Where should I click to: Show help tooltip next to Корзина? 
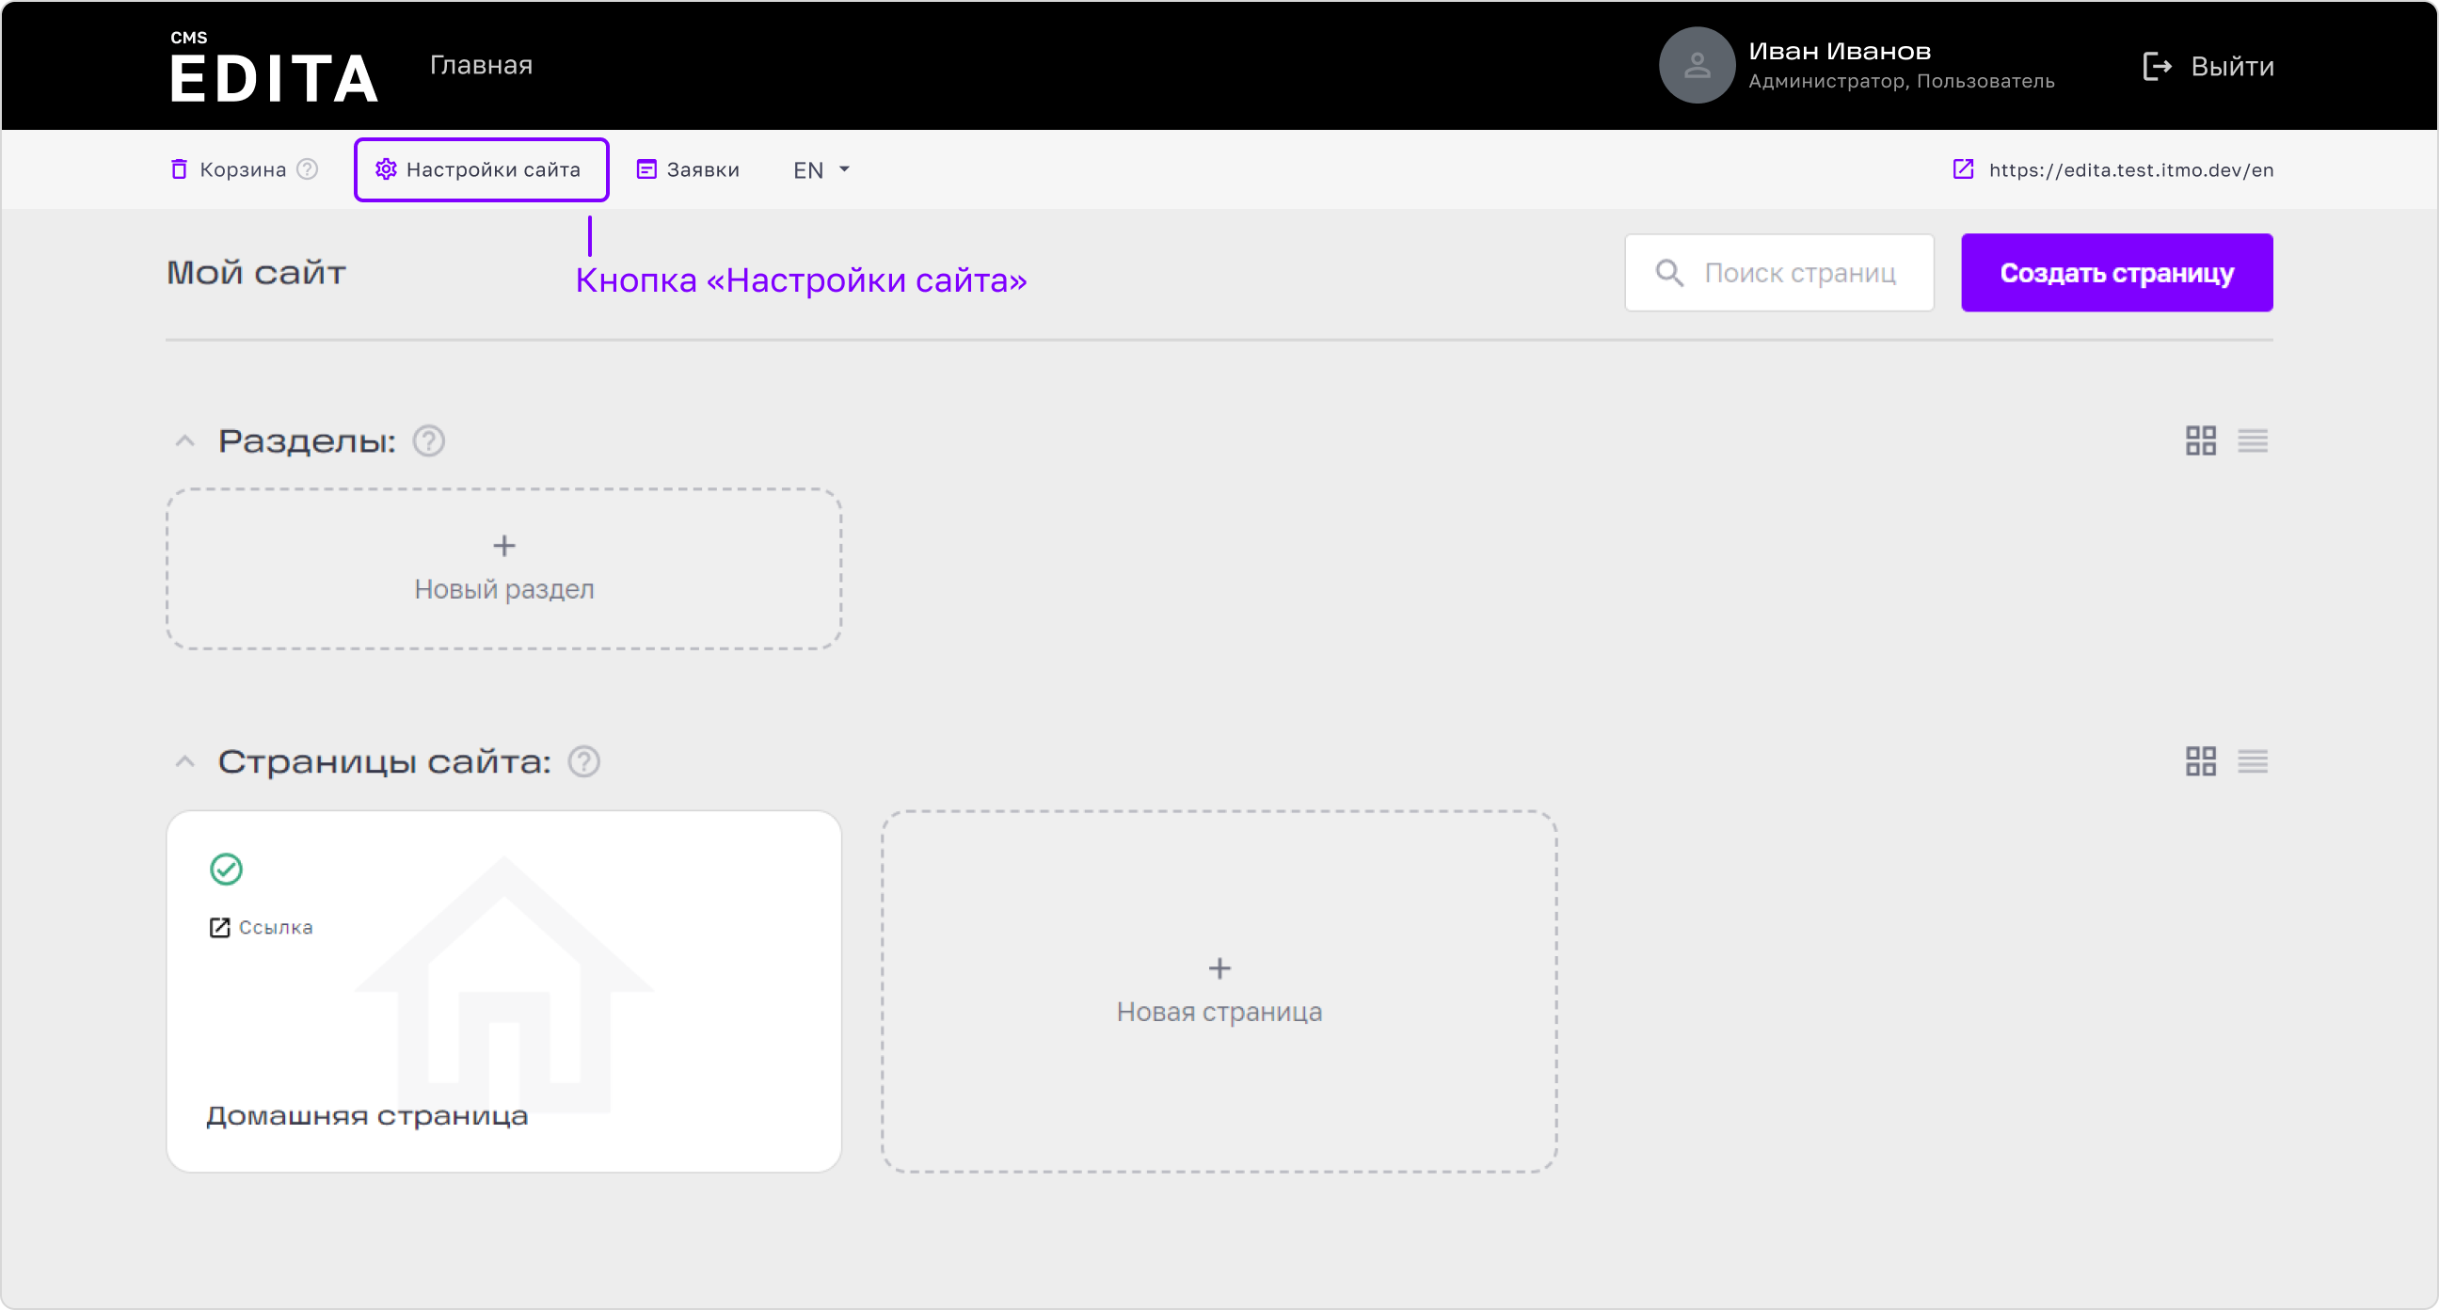point(308,169)
